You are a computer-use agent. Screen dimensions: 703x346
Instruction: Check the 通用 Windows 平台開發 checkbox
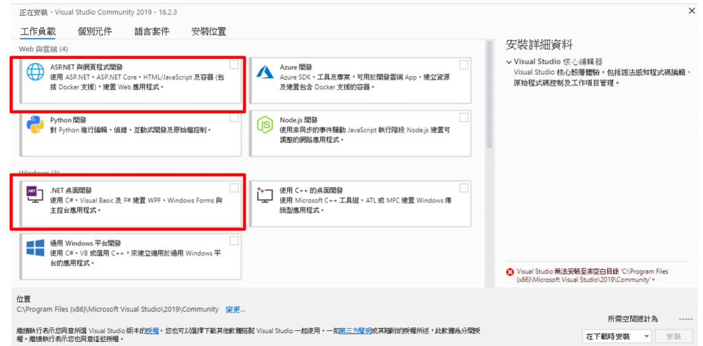click(234, 240)
